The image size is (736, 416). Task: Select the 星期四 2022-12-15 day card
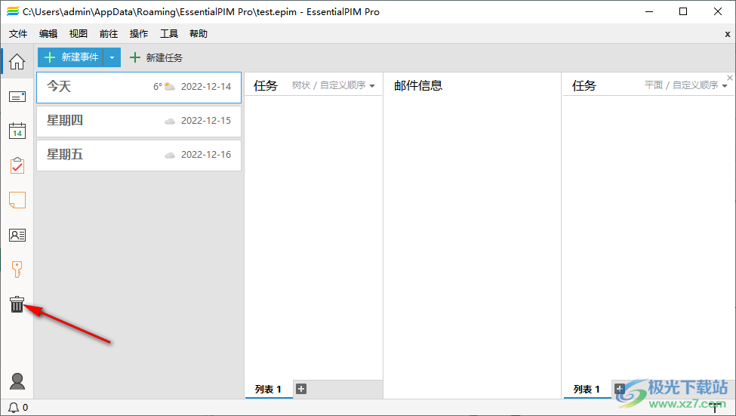(x=139, y=121)
